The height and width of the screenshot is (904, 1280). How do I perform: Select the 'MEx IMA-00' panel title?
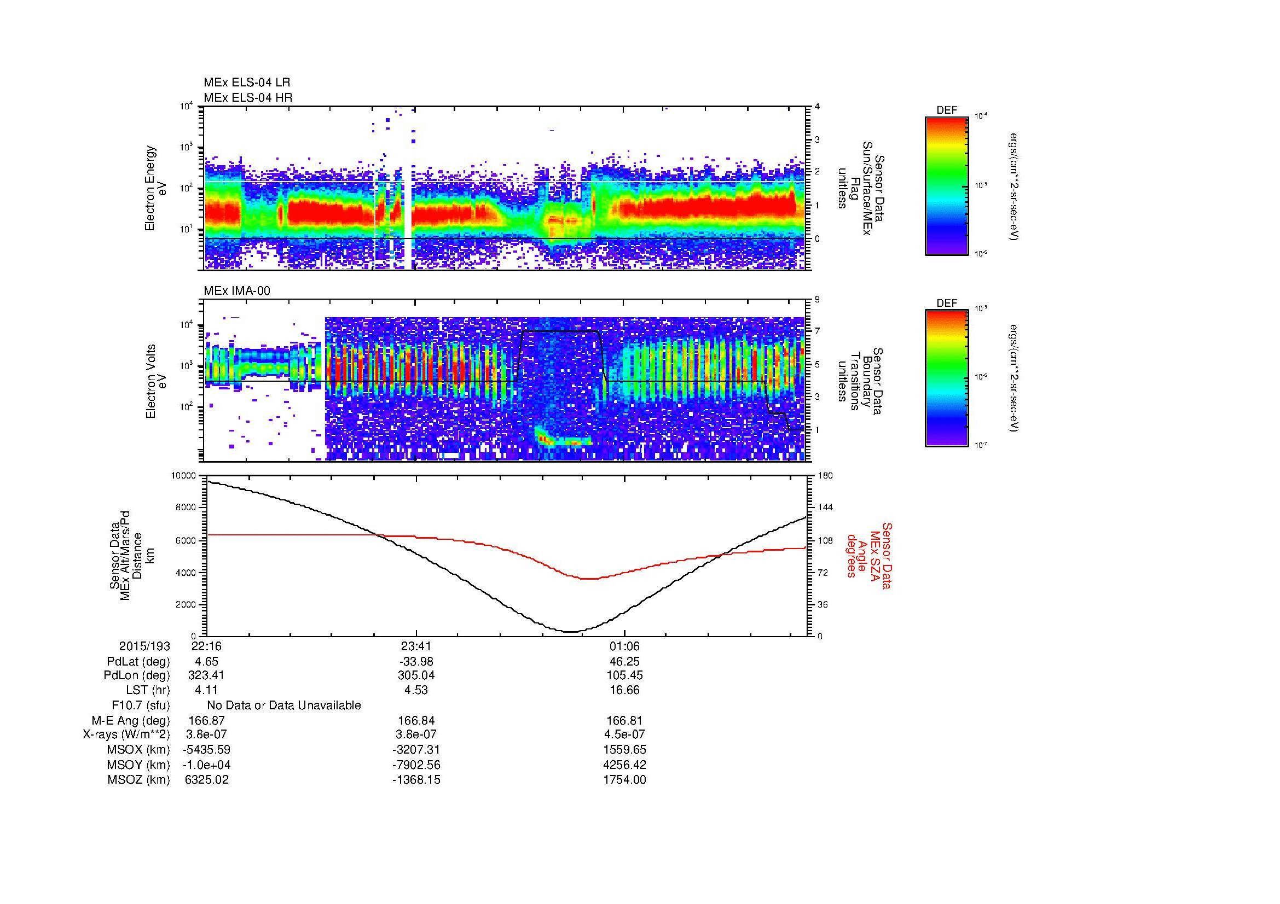coord(237,291)
